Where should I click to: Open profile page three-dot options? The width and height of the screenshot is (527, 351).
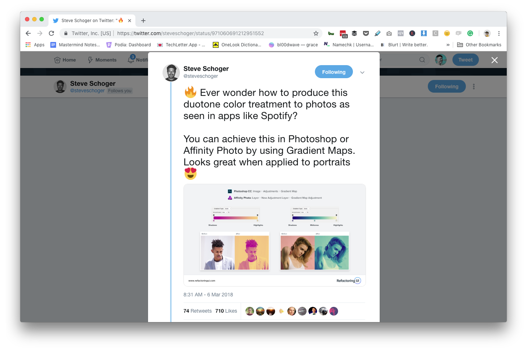[474, 86]
